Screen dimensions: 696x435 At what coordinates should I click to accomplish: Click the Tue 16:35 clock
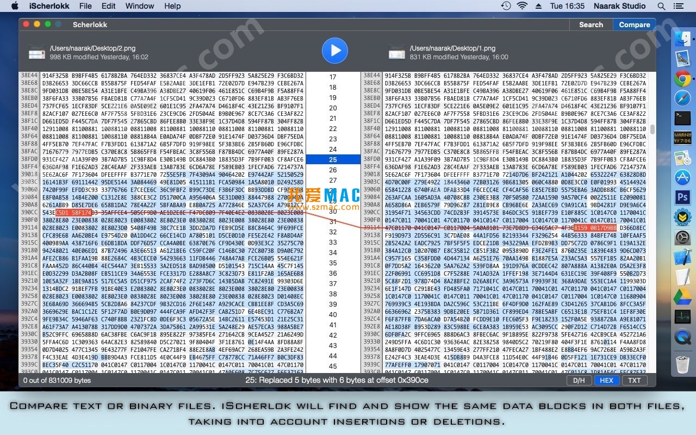point(567,6)
